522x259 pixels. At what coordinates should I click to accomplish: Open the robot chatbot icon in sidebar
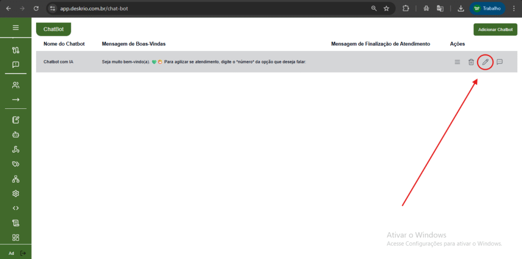coord(16,135)
